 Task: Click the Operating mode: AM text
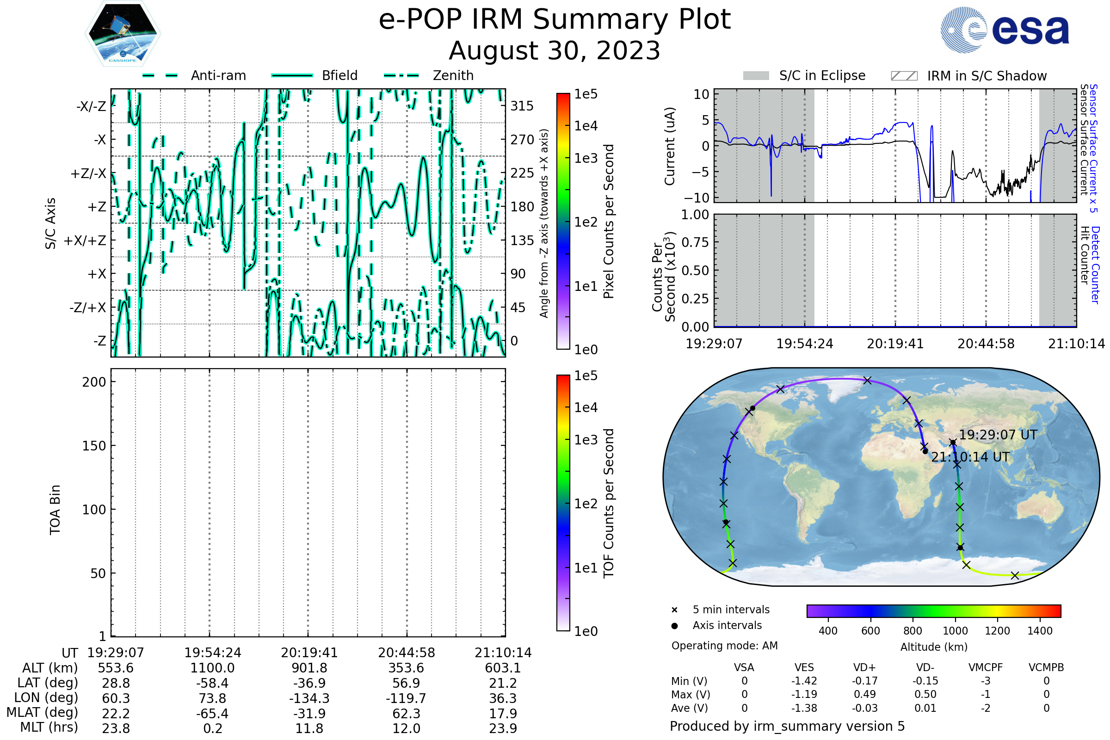[724, 646]
